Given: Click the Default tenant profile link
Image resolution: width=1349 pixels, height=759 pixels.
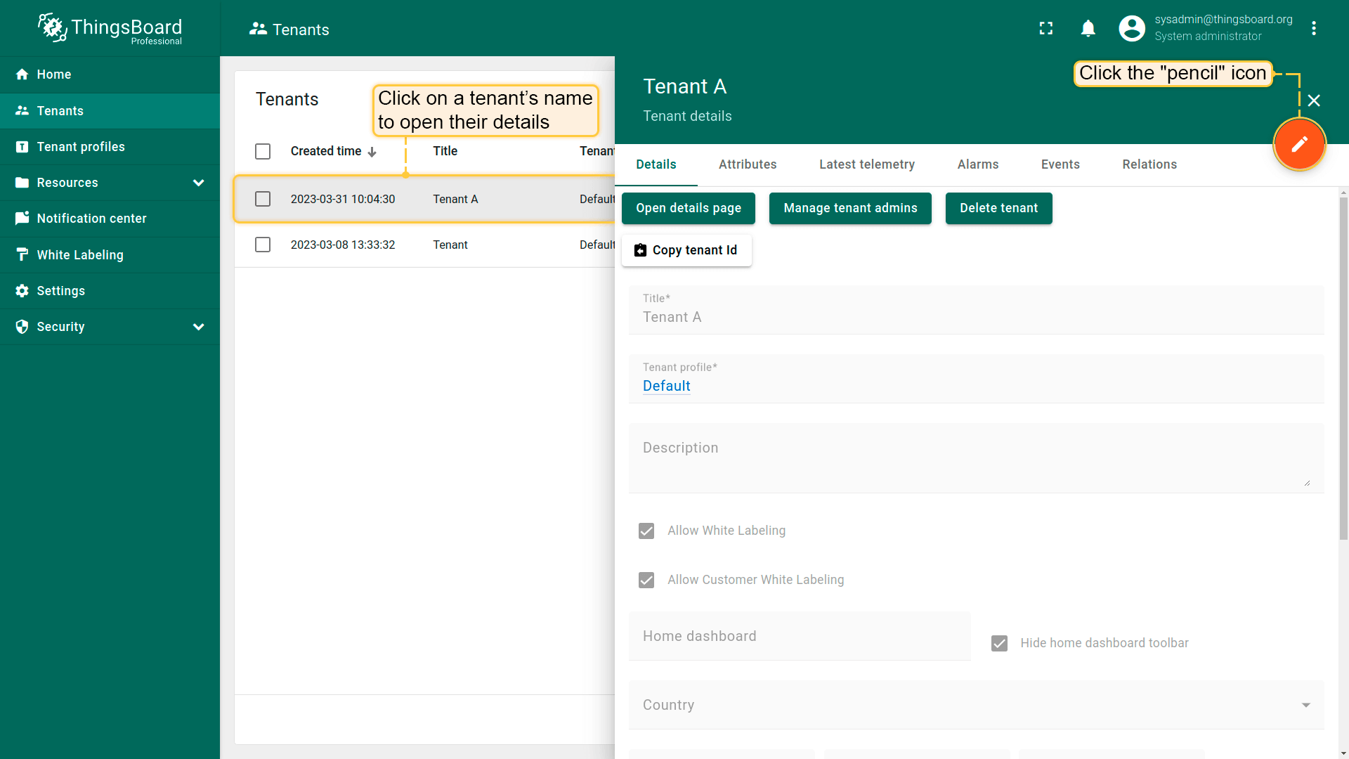Looking at the screenshot, I should tap(666, 386).
